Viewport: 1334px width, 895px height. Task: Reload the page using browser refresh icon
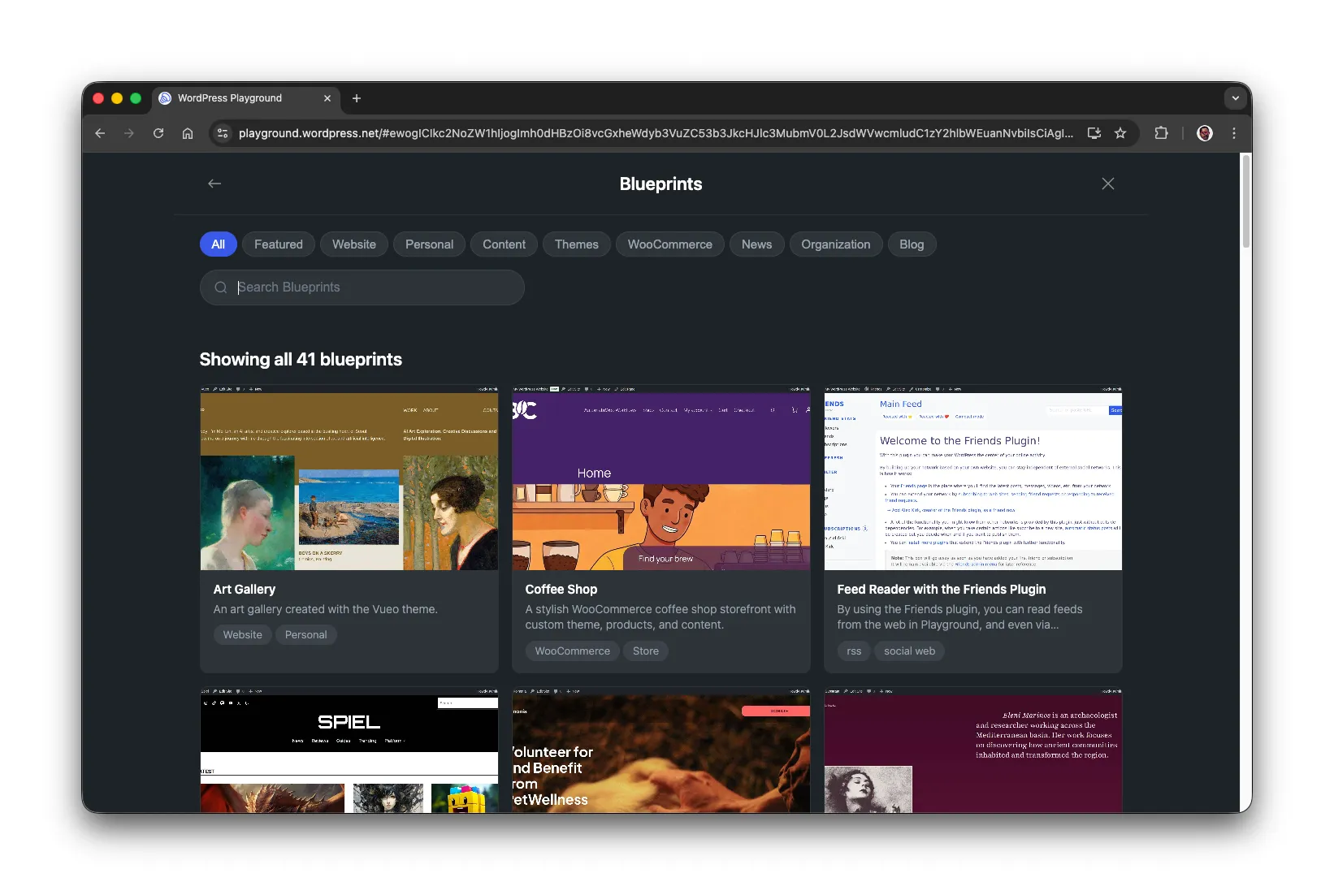click(x=158, y=133)
